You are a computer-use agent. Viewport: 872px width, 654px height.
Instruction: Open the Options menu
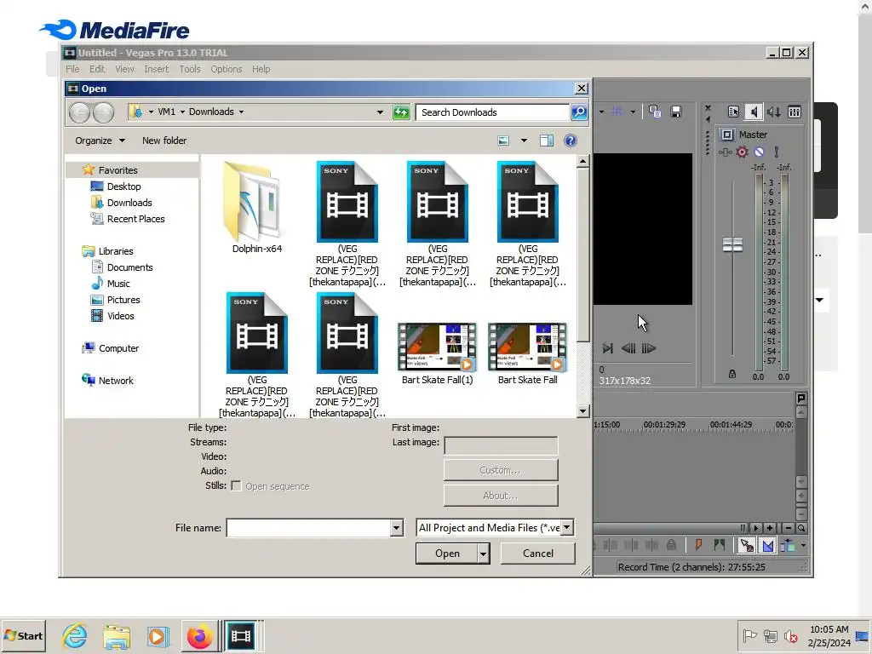[x=227, y=69]
